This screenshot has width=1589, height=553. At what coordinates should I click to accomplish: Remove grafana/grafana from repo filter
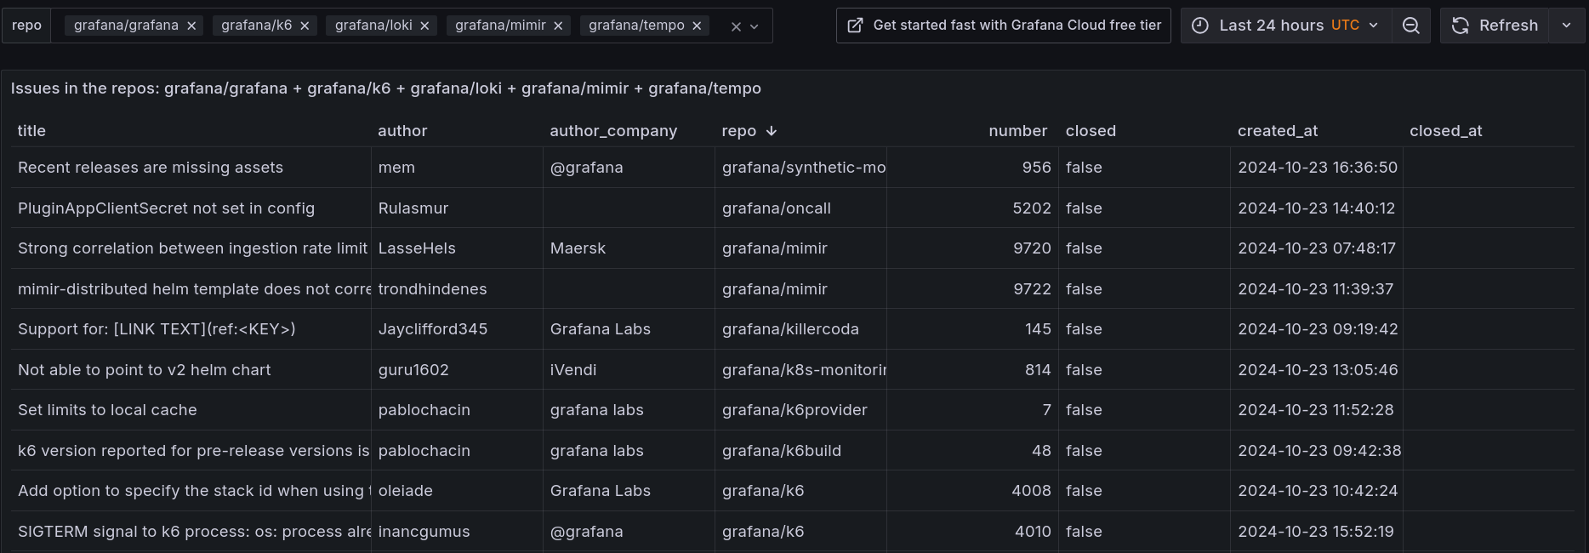[x=191, y=26]
